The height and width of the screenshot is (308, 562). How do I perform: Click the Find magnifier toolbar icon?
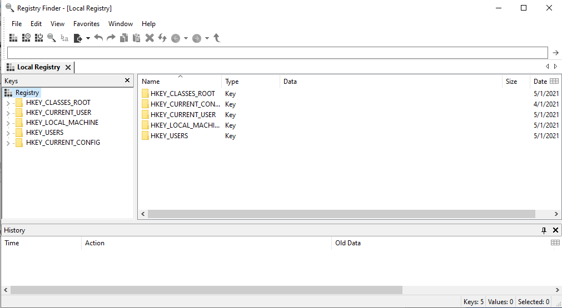52,38
